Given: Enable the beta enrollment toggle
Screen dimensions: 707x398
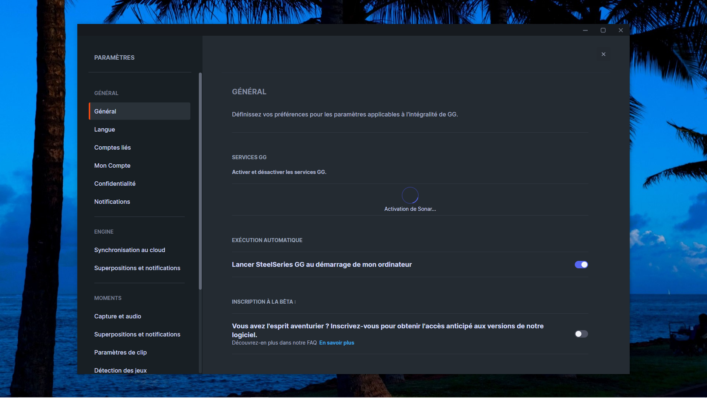Looking at the screenshot, I should pyautogui.click(x=581, y=334).
